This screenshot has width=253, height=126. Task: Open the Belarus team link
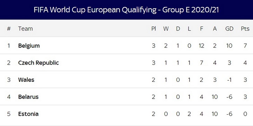28,97
